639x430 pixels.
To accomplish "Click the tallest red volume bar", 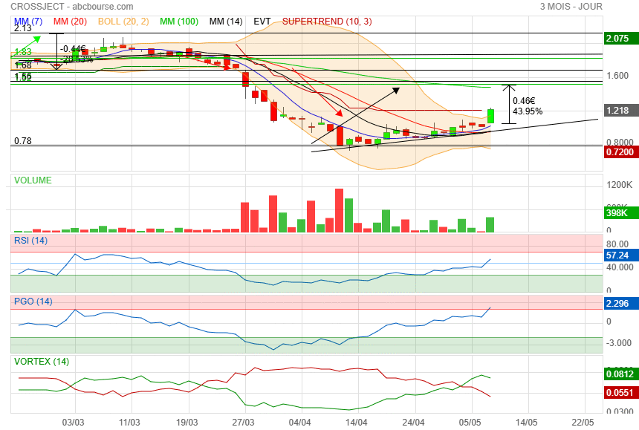I will (x=339, y=210).
